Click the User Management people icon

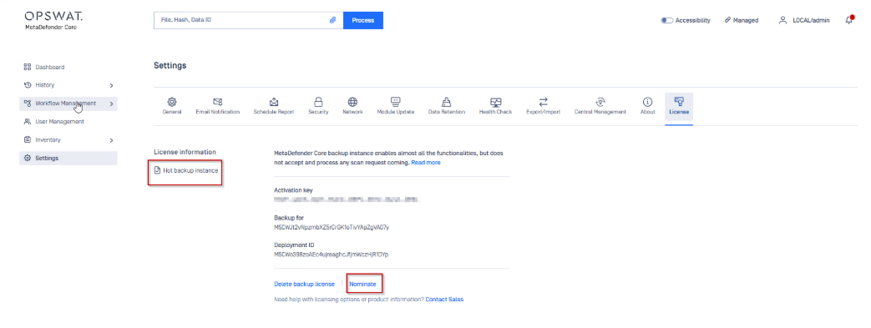(28, 122)
